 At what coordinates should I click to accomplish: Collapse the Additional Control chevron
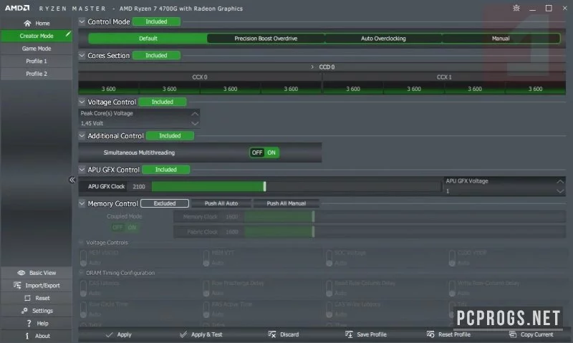[82, 135]
